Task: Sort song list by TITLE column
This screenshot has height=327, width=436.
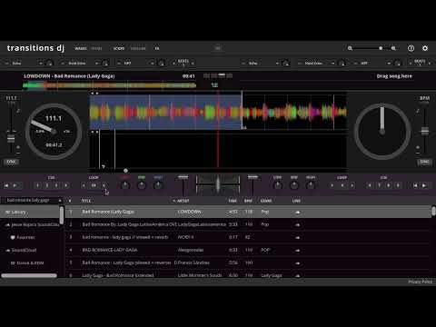Action: [86, 201]
